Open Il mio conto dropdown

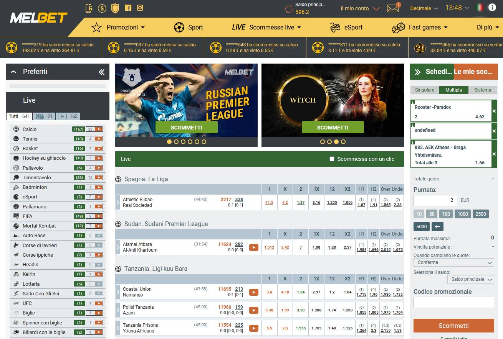tap(360, 8)
